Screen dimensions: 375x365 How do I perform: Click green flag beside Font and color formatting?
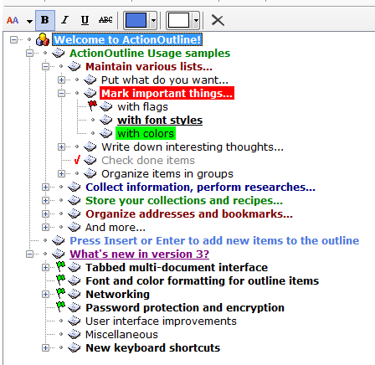click(x=60, y=280)
